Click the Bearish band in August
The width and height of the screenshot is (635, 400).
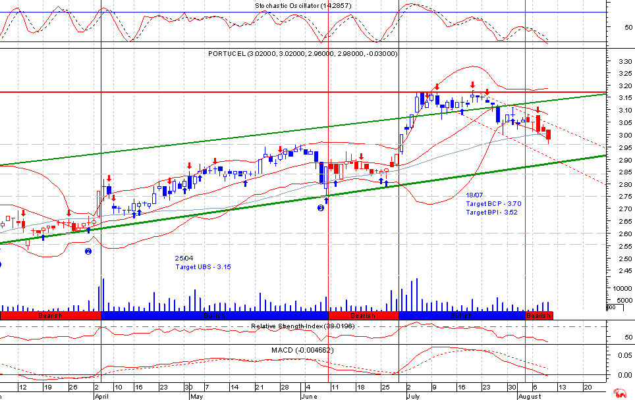(539, 316)
